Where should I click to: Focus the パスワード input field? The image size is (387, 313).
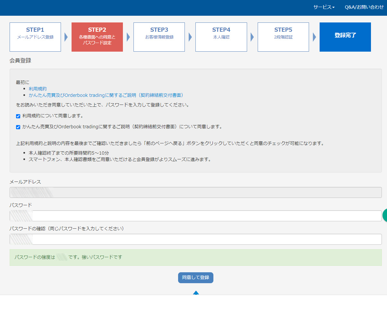(x=205, y=216)
